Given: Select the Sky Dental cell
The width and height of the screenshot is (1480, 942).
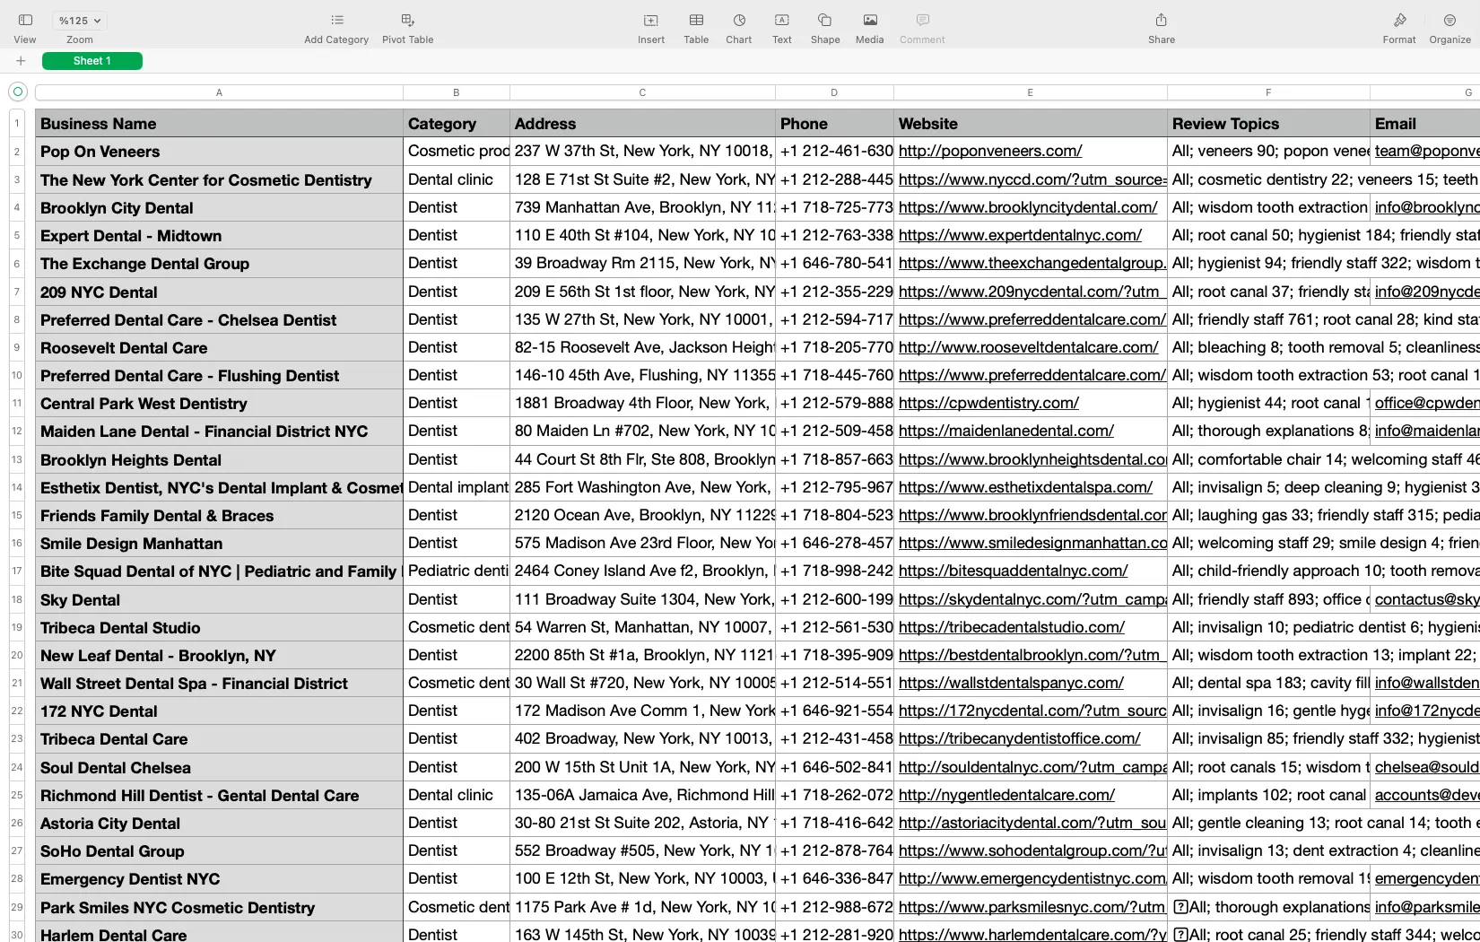Looking at the screenshot, I should [219, 600].
